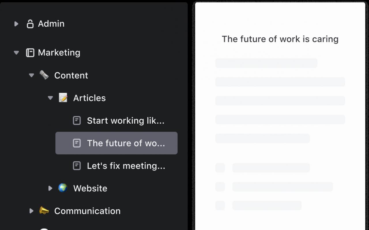
Task: Expand the Website folder arrow
Action: click(50, 188)
